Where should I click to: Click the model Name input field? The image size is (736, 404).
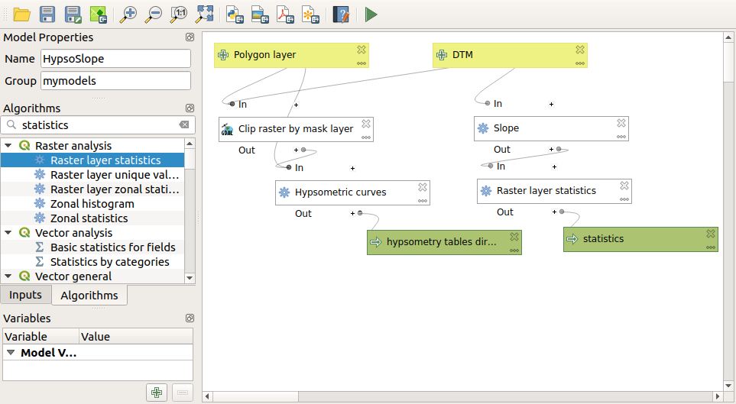[115, 59]
